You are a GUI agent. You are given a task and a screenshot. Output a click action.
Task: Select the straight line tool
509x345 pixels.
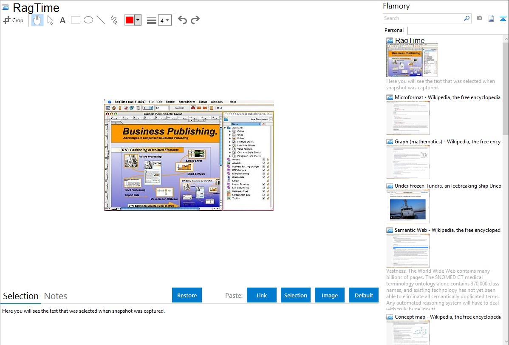click(x=101, y=20)
